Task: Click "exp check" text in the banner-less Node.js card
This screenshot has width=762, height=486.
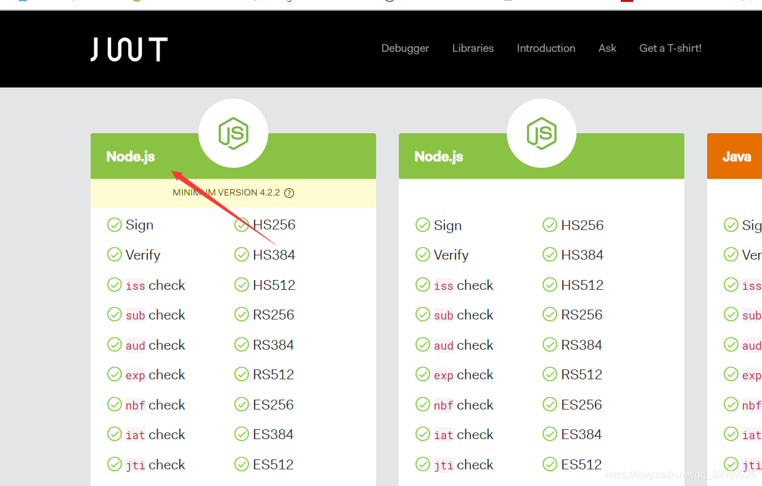Action: [464, 374]
